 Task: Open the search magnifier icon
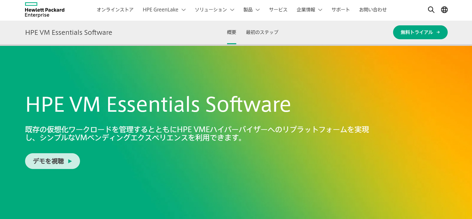tap(431, 10)
